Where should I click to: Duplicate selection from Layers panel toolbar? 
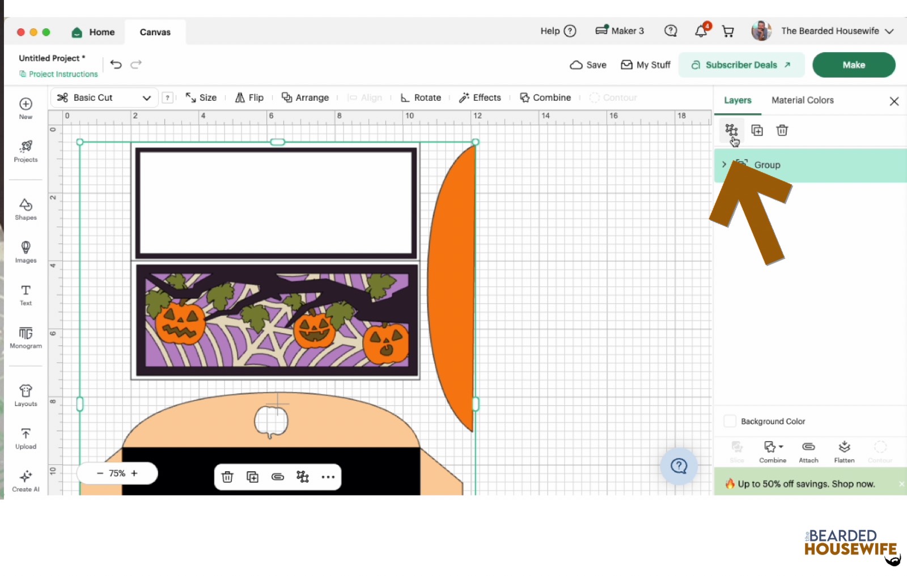pos(757,130)
